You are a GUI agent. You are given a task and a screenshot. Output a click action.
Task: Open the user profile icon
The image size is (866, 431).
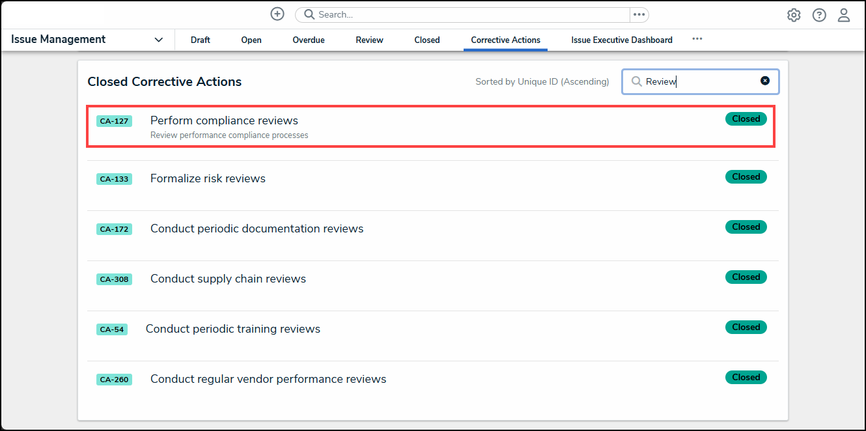844,15
